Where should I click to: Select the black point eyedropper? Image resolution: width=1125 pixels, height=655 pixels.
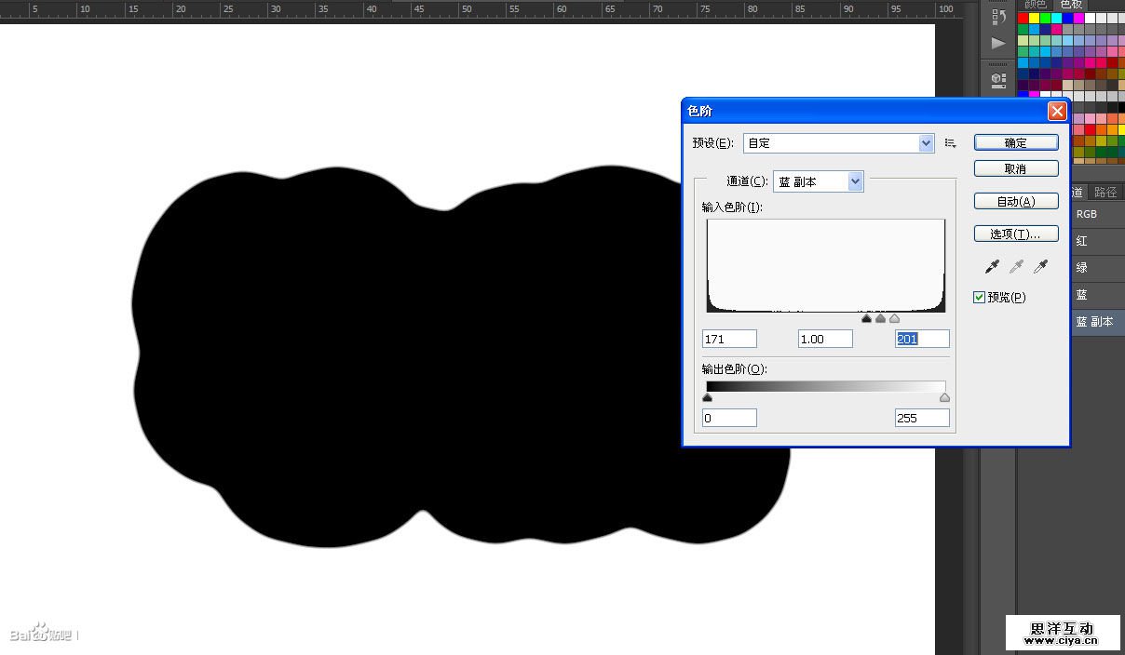coord(993,267)
